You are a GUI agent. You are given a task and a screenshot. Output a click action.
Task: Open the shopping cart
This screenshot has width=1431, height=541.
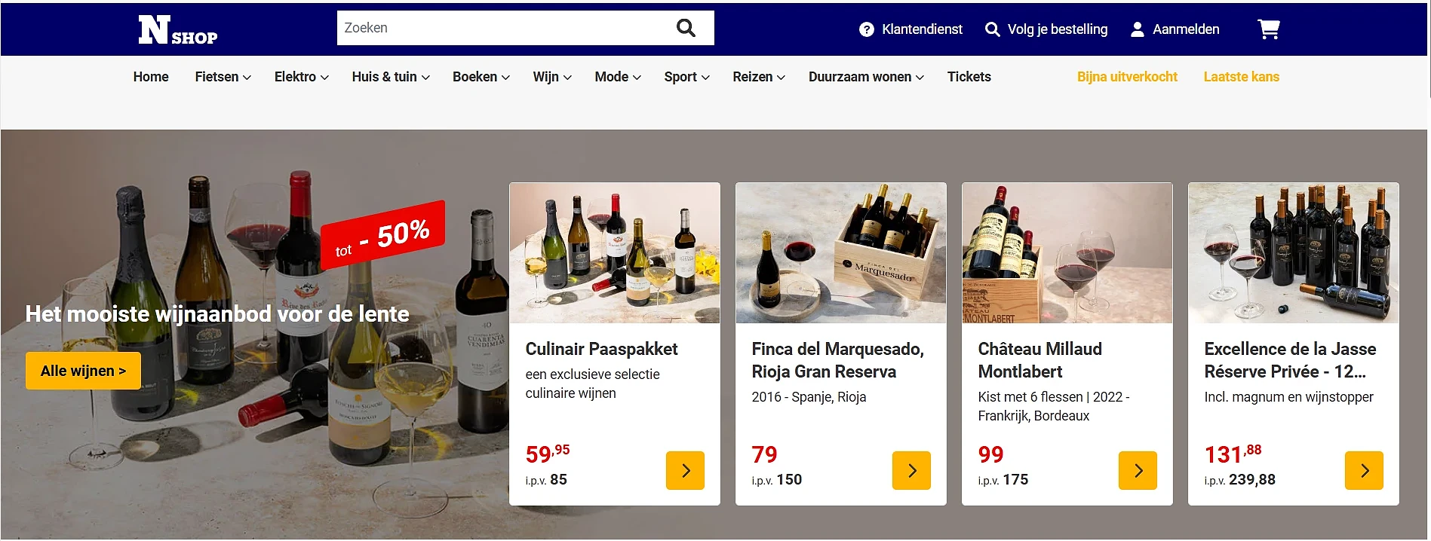(x=1268, y=29)
